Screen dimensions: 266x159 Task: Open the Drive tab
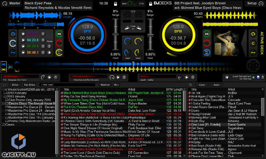(15, 85)
